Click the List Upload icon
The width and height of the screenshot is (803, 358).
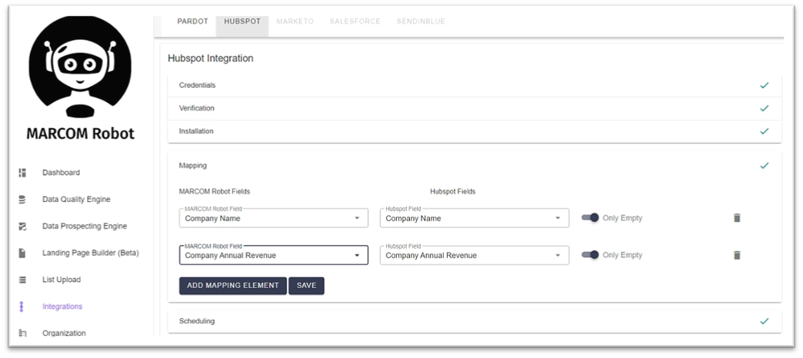click(22, 280)
